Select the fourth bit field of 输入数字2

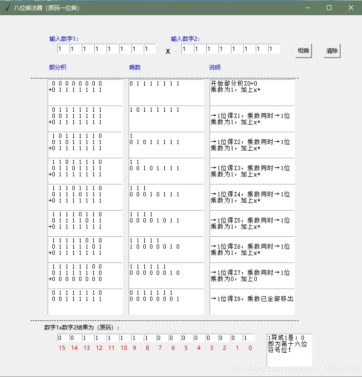pos(224,49)
